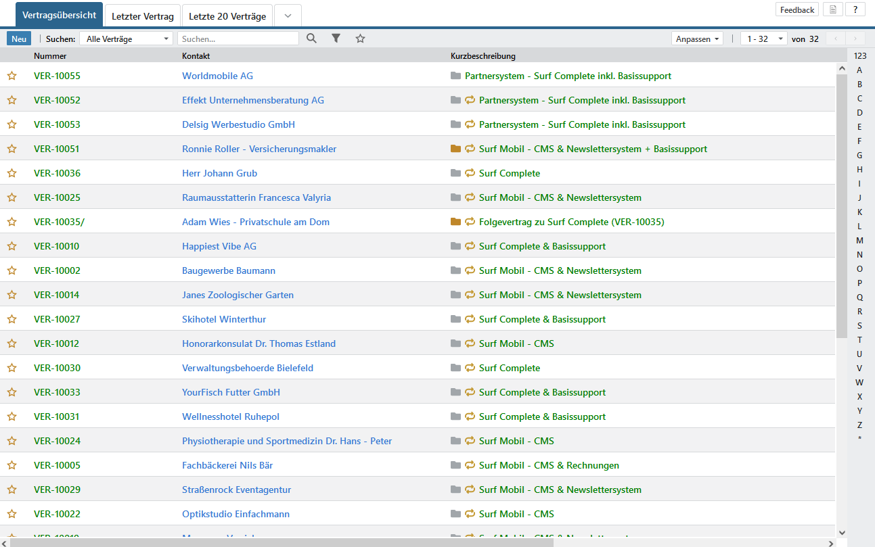Expand the Anpassen dropdown

(x=697, y=39)
